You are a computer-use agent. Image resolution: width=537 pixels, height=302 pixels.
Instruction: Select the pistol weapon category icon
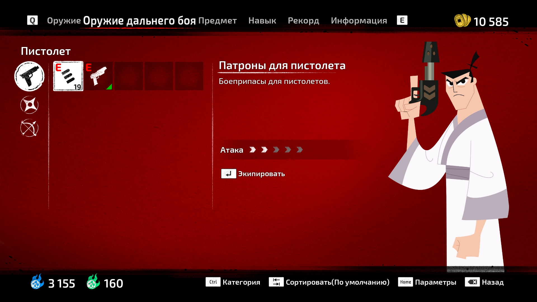click(29, 76)
